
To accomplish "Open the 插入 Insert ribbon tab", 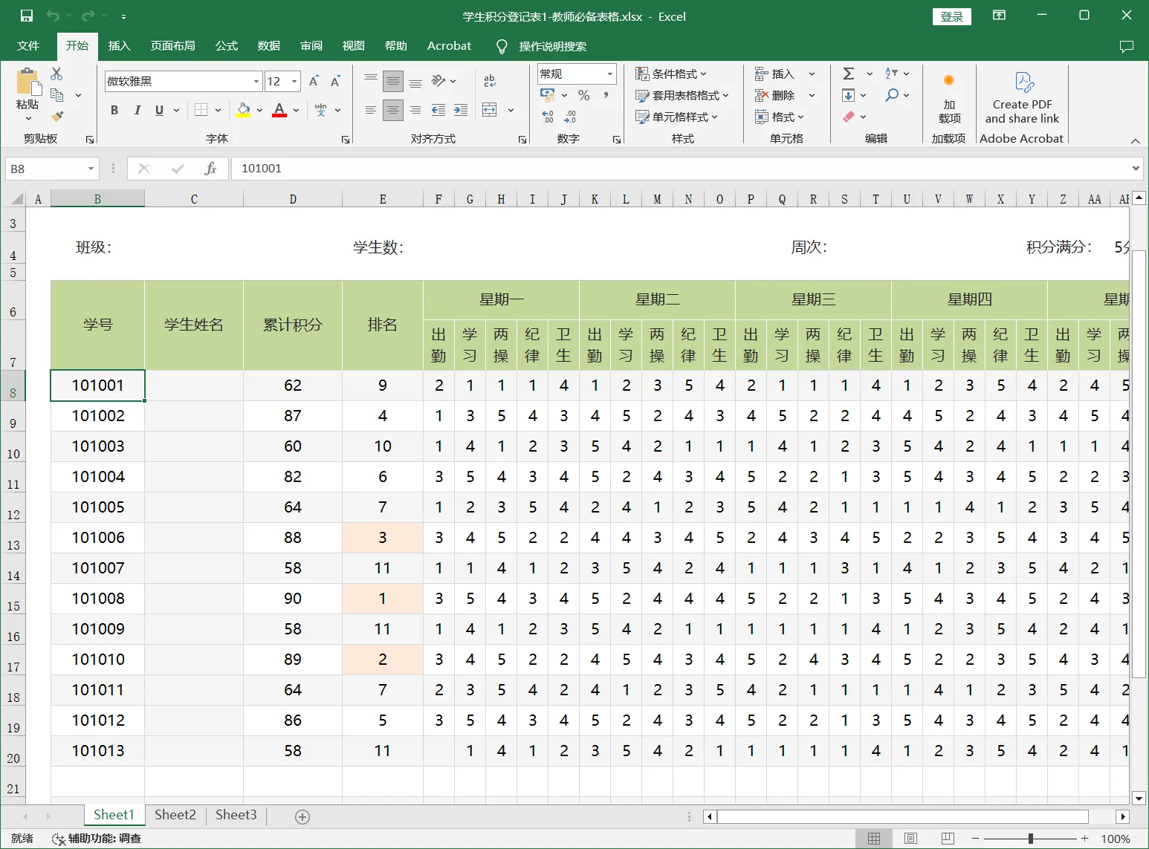I will tap(119, 46).
